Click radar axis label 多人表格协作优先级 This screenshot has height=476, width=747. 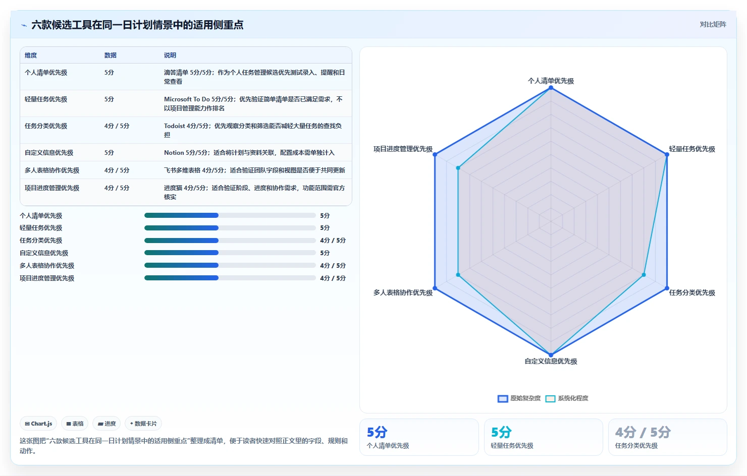403,292
